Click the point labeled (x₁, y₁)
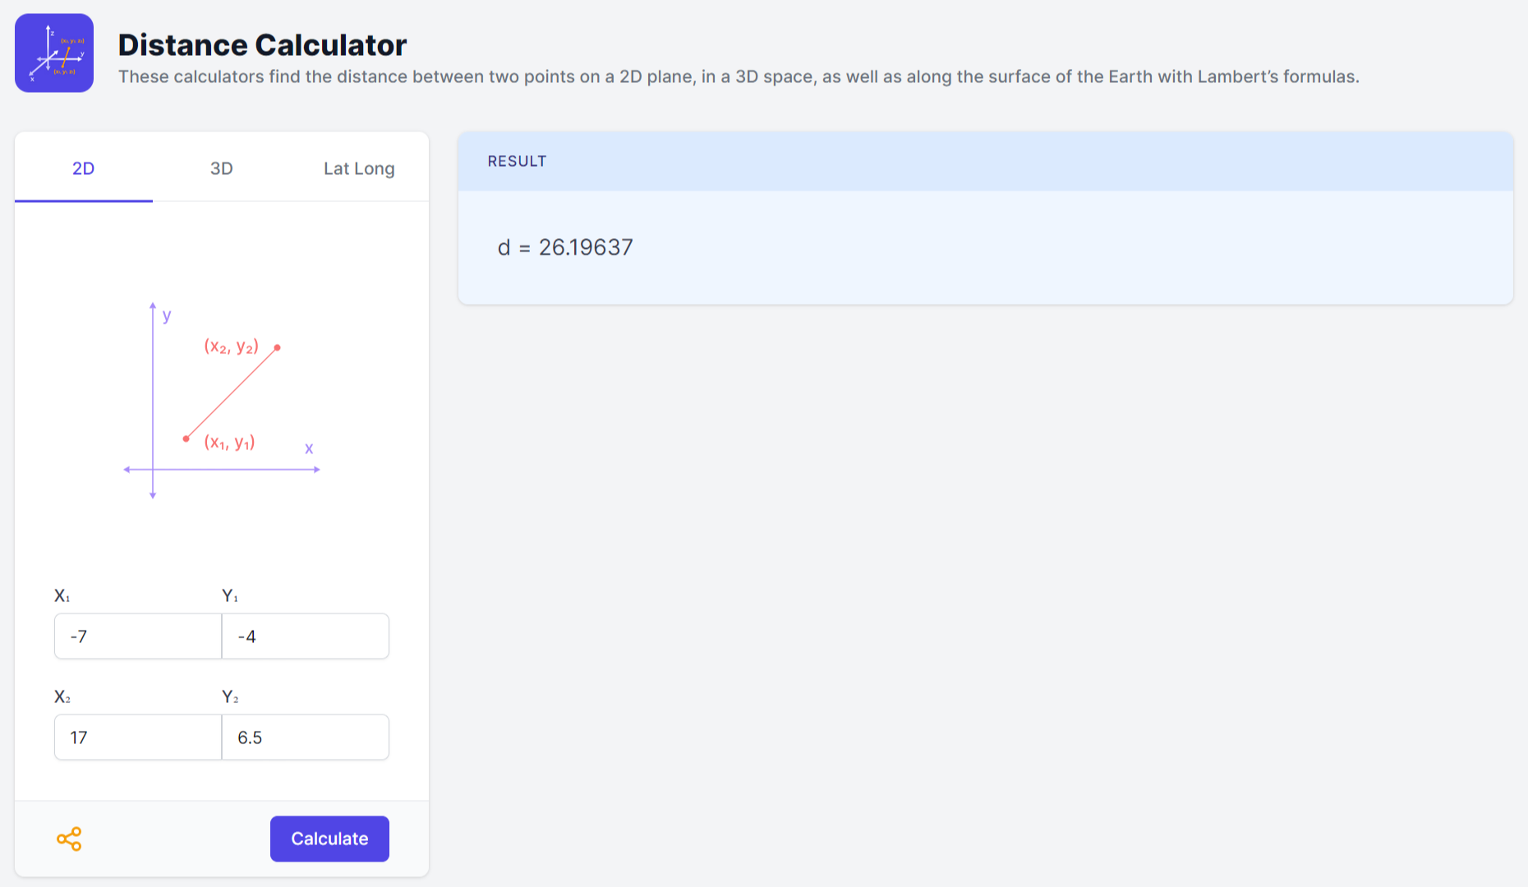The image size is (1528, 887). point(186,439)
